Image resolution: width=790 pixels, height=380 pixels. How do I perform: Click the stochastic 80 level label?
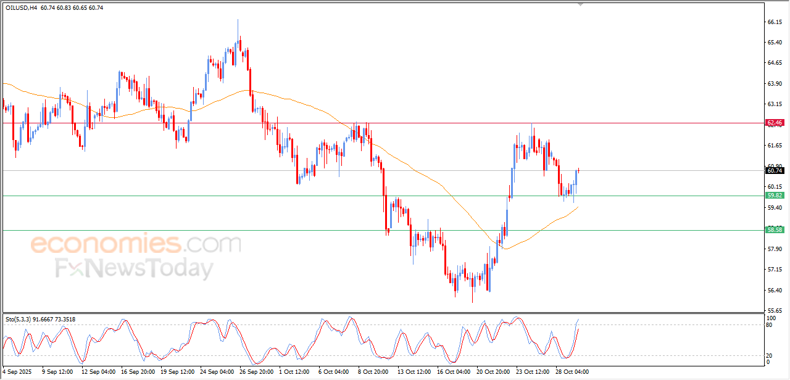pos(769,324)
